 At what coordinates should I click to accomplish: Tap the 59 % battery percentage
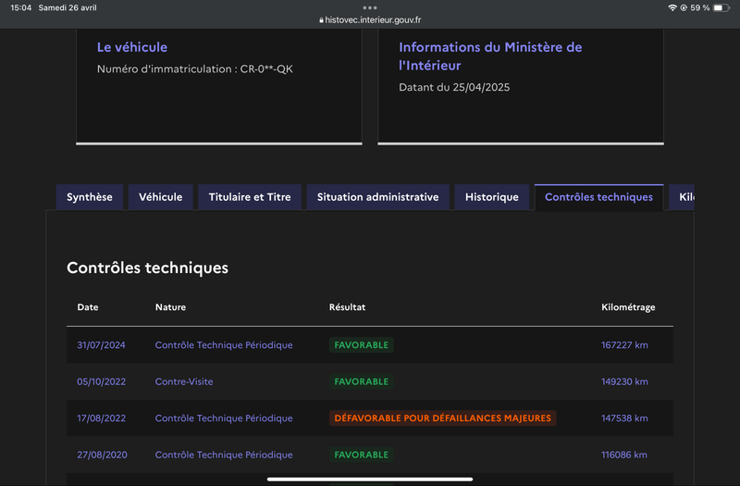point(700,7)
